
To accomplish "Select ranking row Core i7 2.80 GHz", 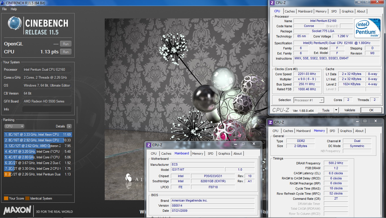I will [38, 157].
